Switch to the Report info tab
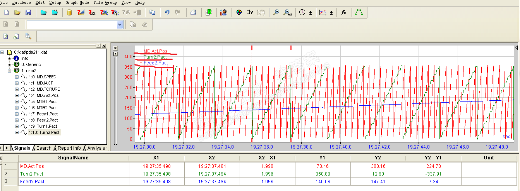Screen dimensions: 520x191 69,148
